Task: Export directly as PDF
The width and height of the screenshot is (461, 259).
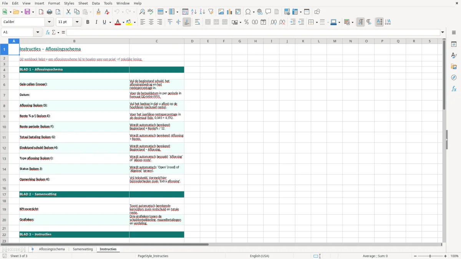Action: [x=41, y=12]
